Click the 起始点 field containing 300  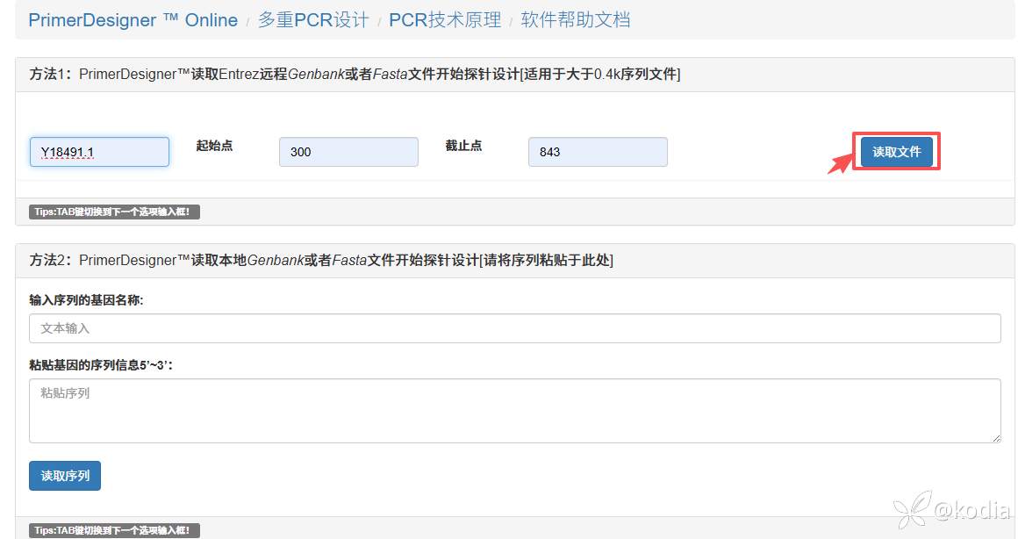click(x=348, y=152)
